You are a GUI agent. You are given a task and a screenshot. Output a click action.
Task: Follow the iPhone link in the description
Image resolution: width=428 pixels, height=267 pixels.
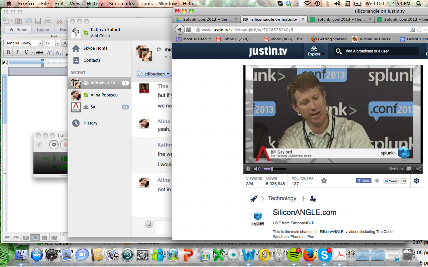(295, 237)
